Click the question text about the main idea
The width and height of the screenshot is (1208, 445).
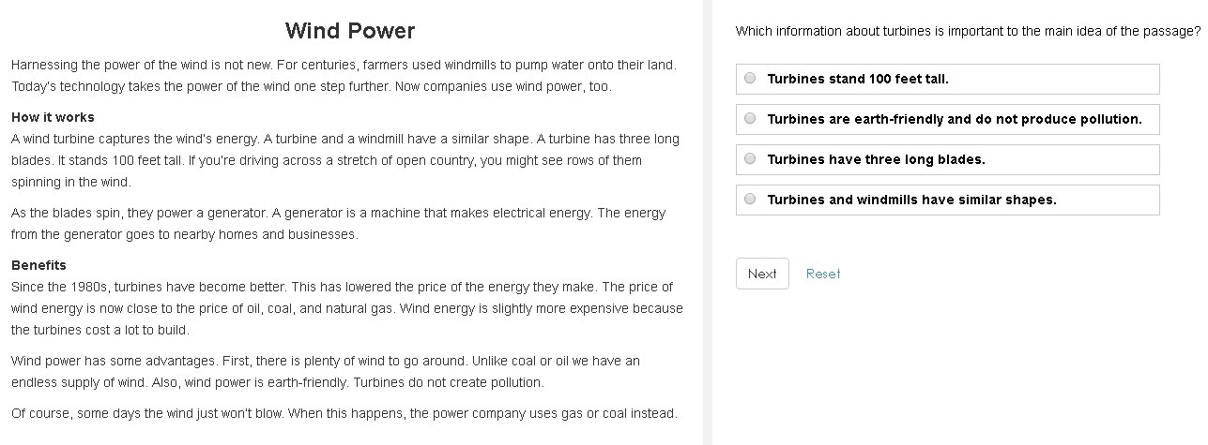(967, 31)
